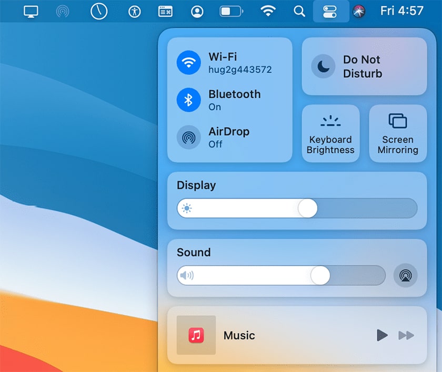Open the user account menu bar icon
Image resolution: width=442 pixels, height=372 pixels.
[x=197, y=12]
